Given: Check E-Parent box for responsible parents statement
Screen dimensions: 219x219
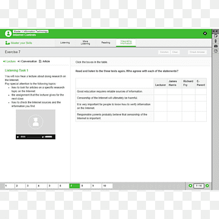Looking at the screenshot, I should (x=201, y=116).
